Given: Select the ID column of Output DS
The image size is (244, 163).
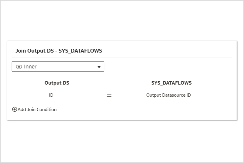Looking at the screenshot, I should tap(51, 95).
